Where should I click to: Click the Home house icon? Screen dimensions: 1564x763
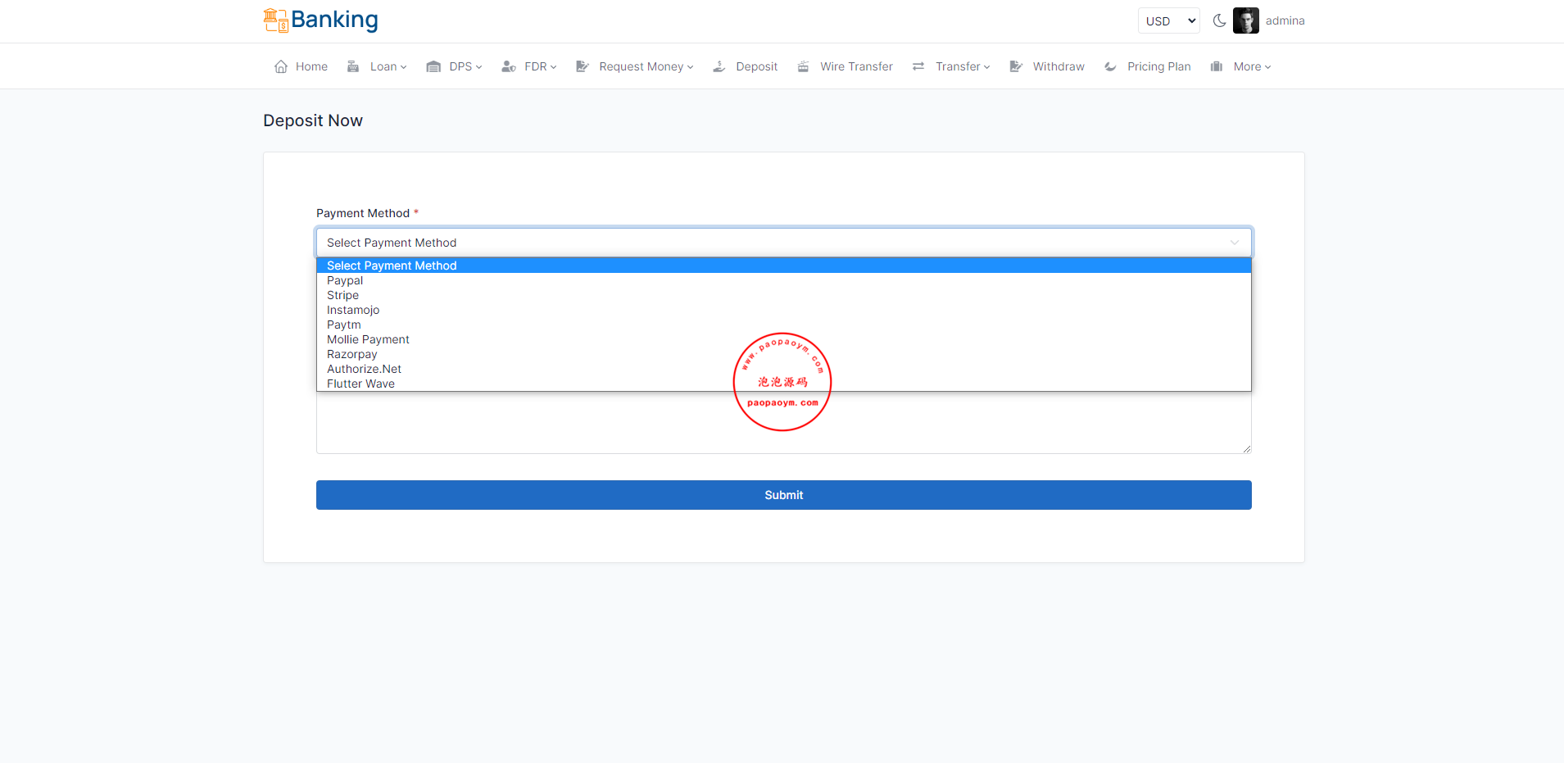coord(281,67)
